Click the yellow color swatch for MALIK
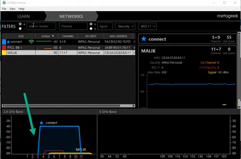 coord(4,53)
